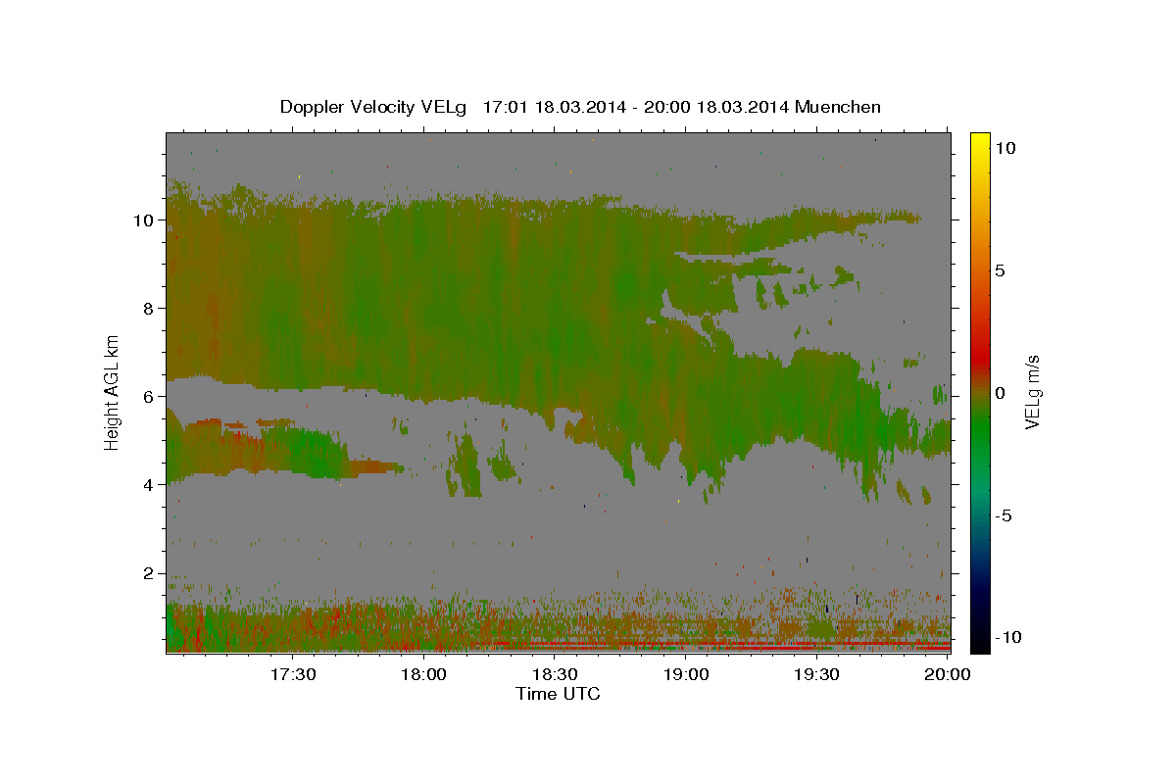Click the '19:30' time axis label
The width and height of the screenshot is (1176, 784).
[x=816, y=674]
